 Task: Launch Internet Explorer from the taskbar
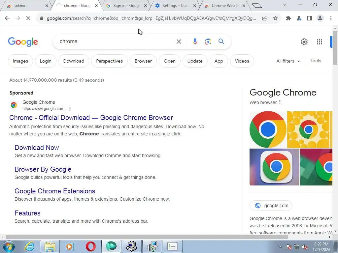(29, 246)
